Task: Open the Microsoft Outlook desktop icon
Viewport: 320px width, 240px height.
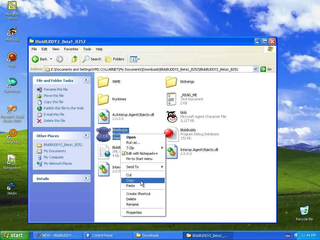Action: pyautogui.click(x=12, y=10)
